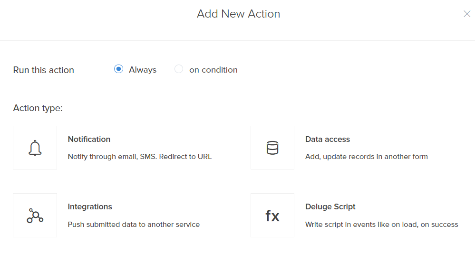Click the Integrations title text
The width and height of the screenshot is (475, 253).
point(90,206)
